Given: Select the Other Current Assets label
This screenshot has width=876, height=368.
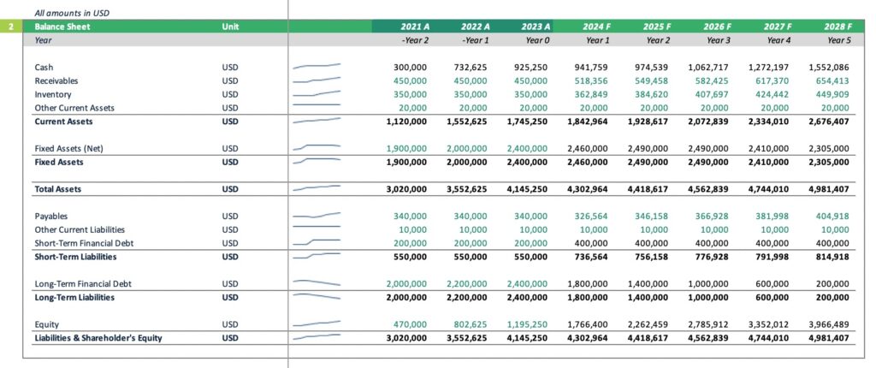Looking at the screenshot, I should (x=74, y=108).
